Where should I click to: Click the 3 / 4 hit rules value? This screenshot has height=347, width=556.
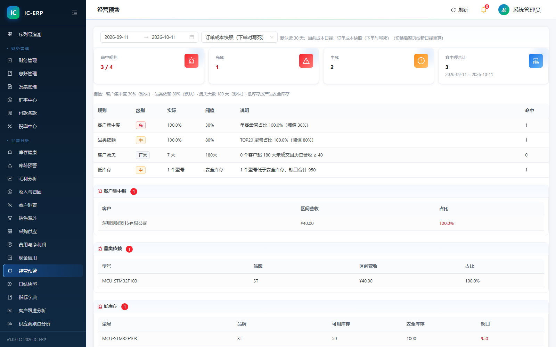coord(107,67)
